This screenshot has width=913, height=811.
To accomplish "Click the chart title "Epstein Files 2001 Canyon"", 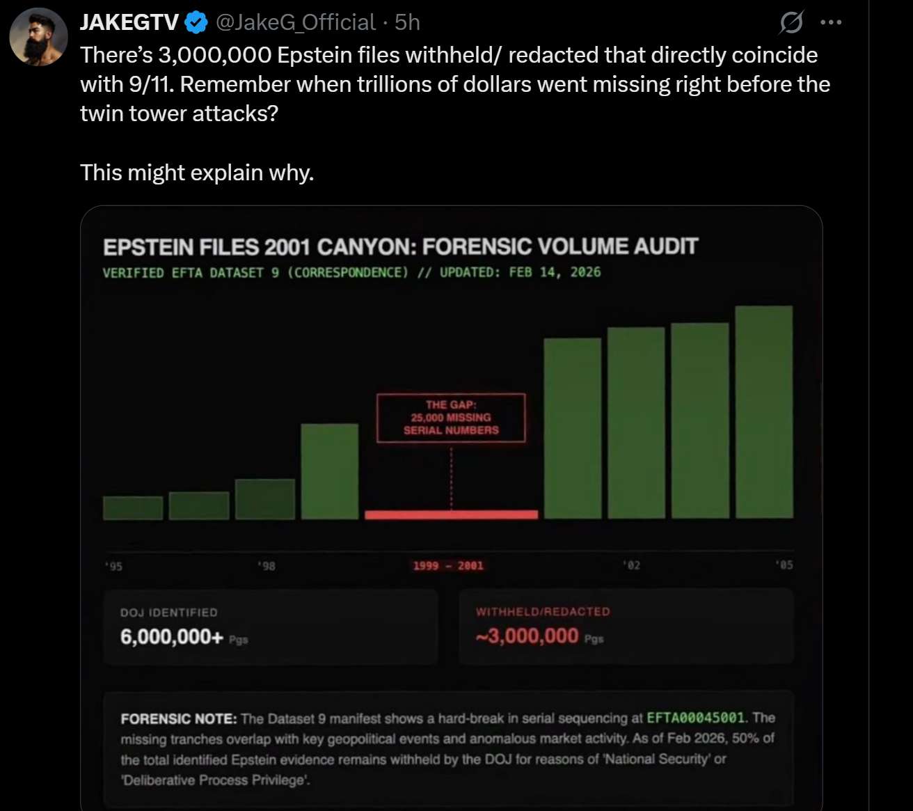I will pyautogui.click(x=400, y=247).
